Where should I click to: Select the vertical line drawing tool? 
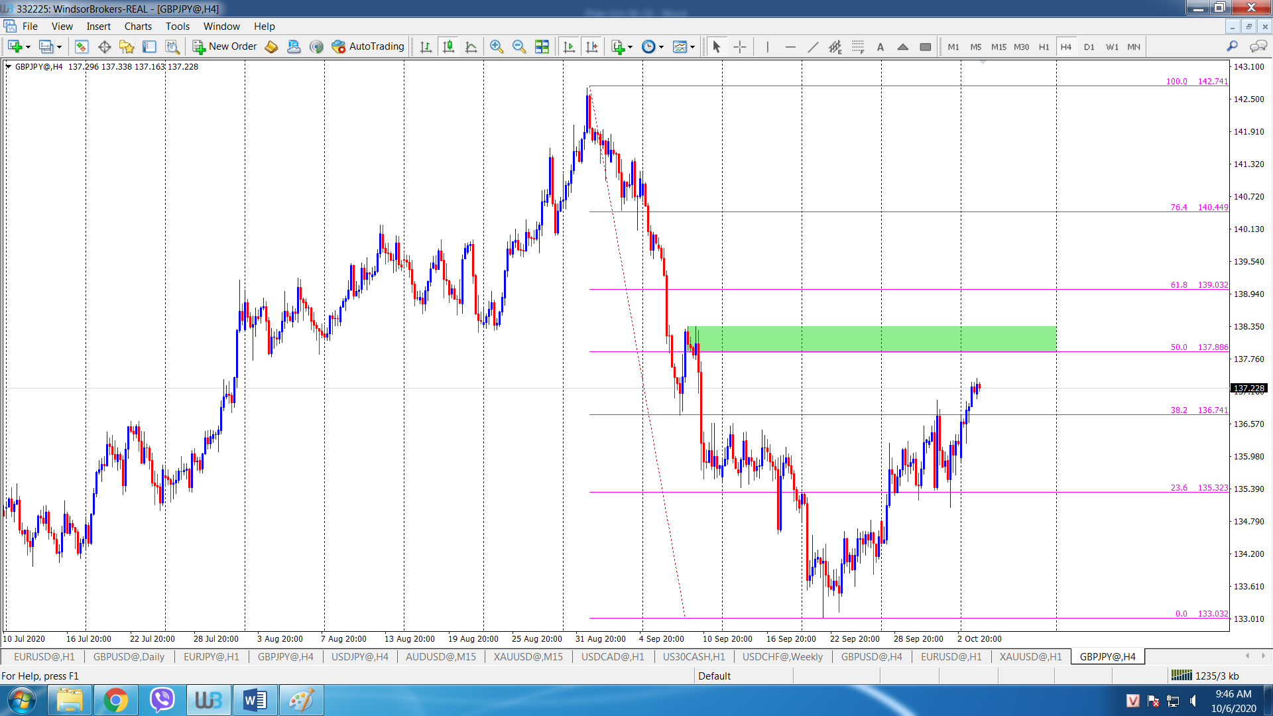click(767, 46)
